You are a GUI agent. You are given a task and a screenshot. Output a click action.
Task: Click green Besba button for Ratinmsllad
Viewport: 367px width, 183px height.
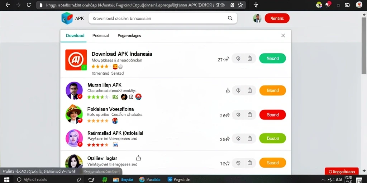(x=272, y=138)
